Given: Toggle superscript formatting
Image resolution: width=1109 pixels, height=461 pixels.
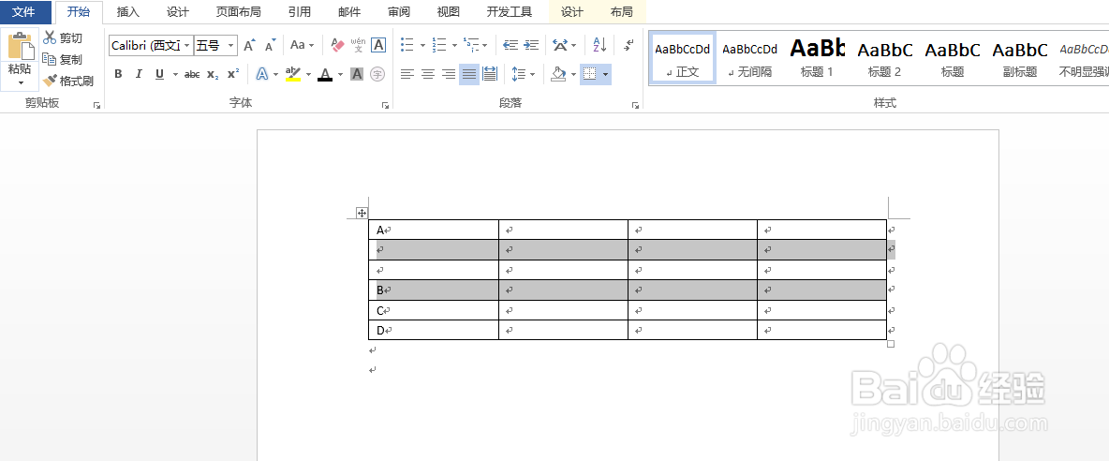Looking at the screenshot, I should pos(232,73).
